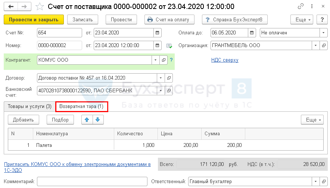Expand the Договор dropdown list
The image size is (330, 188).
coord(161,78)
